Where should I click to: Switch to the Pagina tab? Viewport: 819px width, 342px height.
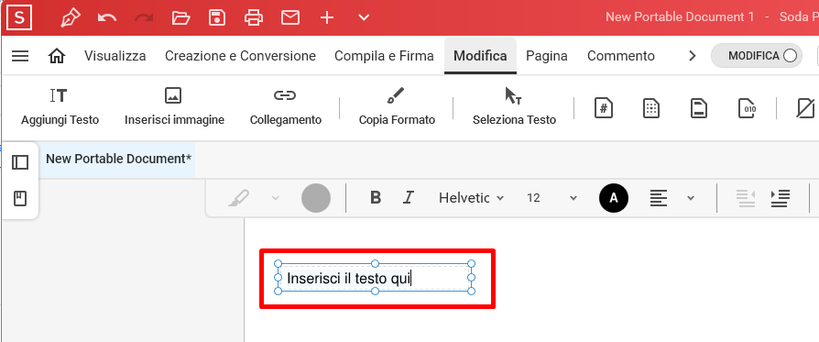click(x=546, y=55)
